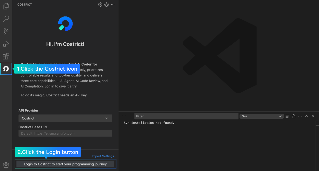Click the Import Settings link
Image resolution: width=319 pixels, height=171 pixels.
coord(103,156)
